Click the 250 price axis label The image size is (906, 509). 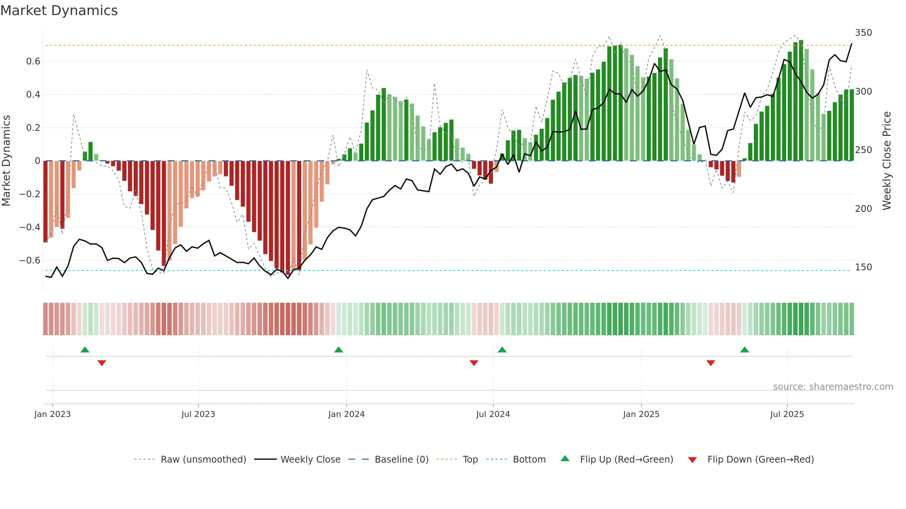coord(863,150)
